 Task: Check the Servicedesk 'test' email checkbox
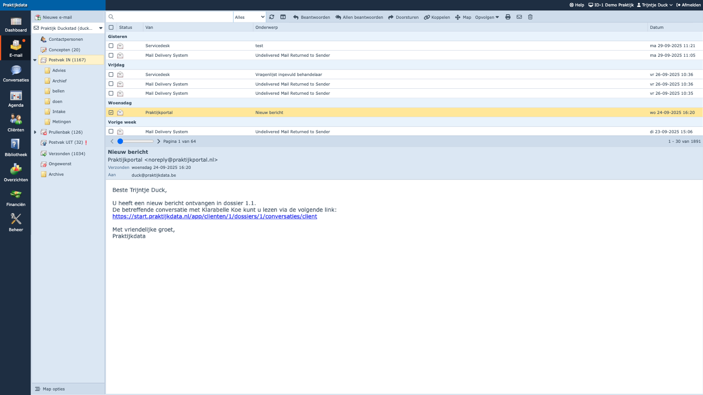coord(111,46)
